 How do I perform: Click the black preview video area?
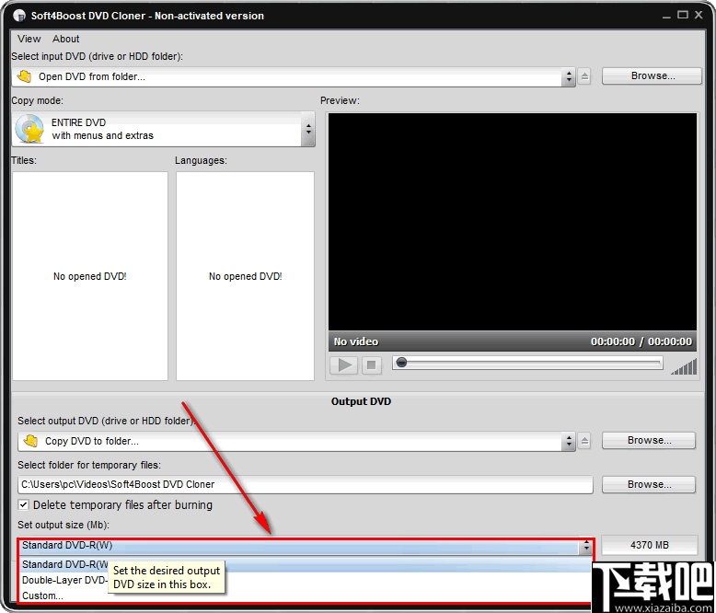[x=513, y=222]
